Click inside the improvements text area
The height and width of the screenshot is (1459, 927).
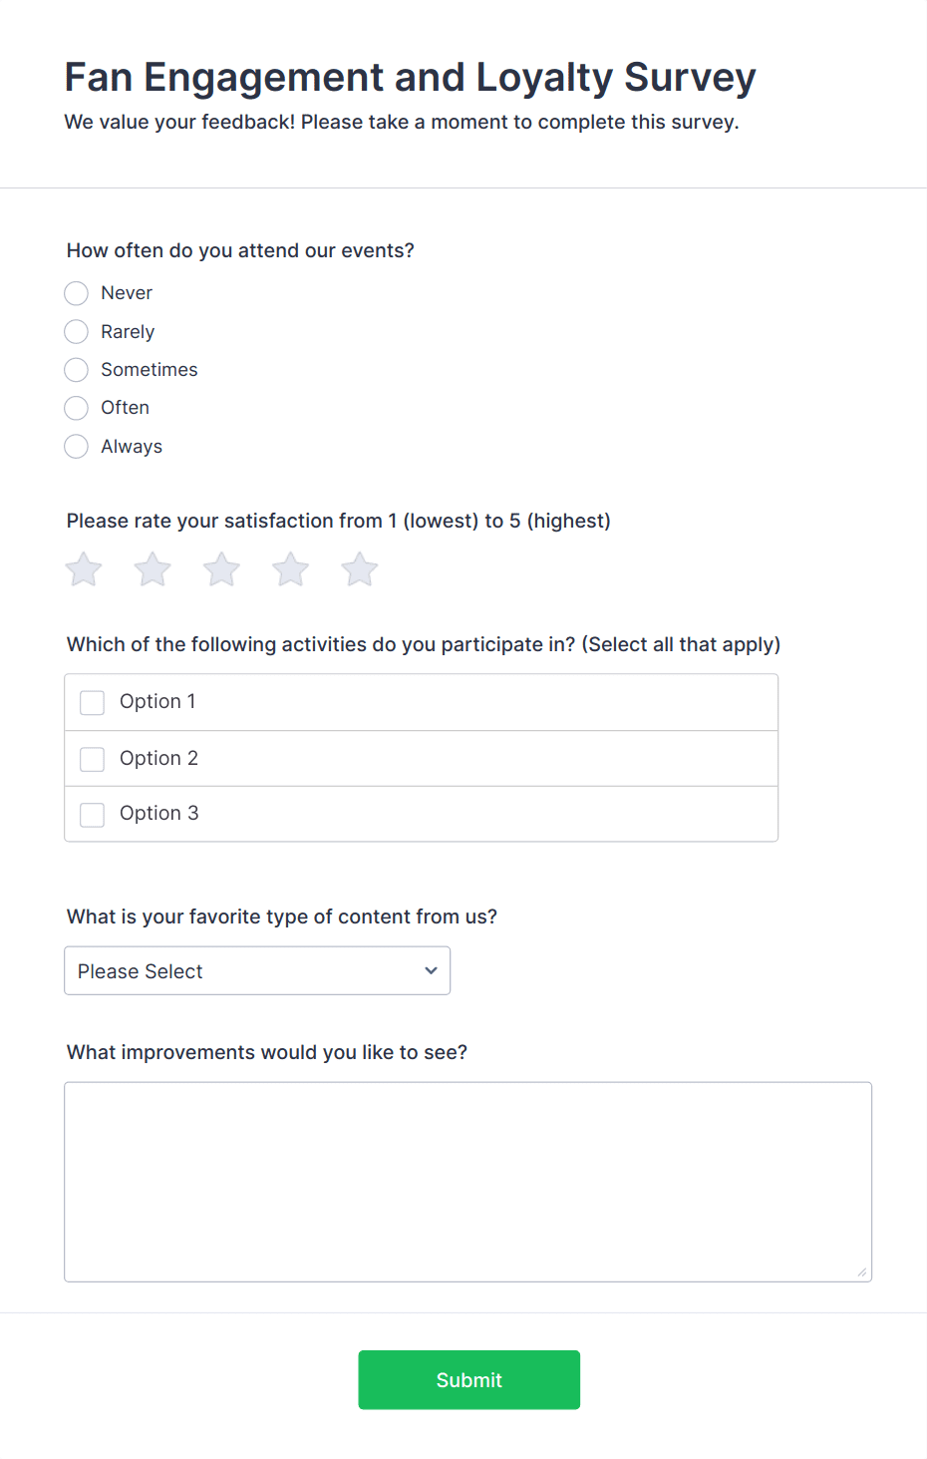click(x=467, y=1177)
